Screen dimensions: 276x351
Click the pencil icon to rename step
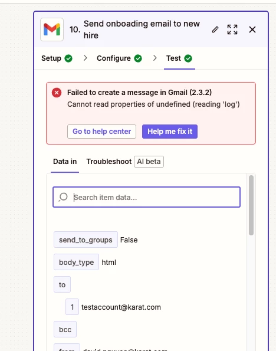pyautogui.click(x=215, y=29)
